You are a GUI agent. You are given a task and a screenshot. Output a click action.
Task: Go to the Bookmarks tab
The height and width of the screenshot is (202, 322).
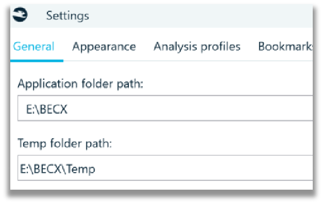click(x=285, y=46)
